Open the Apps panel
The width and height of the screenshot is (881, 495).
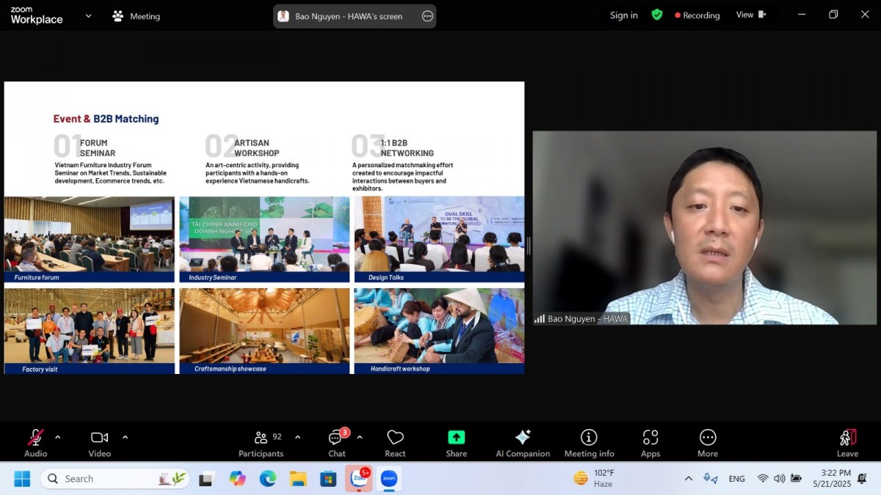tap(650, 444)
